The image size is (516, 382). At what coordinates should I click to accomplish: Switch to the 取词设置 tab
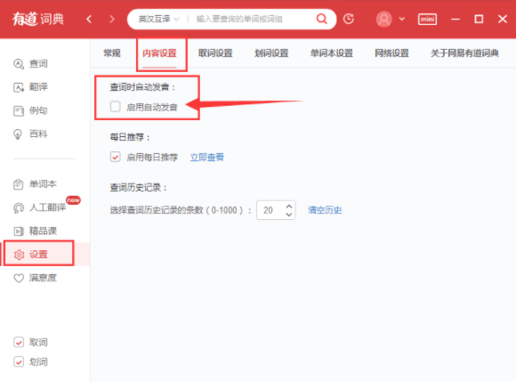pos(215,53)
